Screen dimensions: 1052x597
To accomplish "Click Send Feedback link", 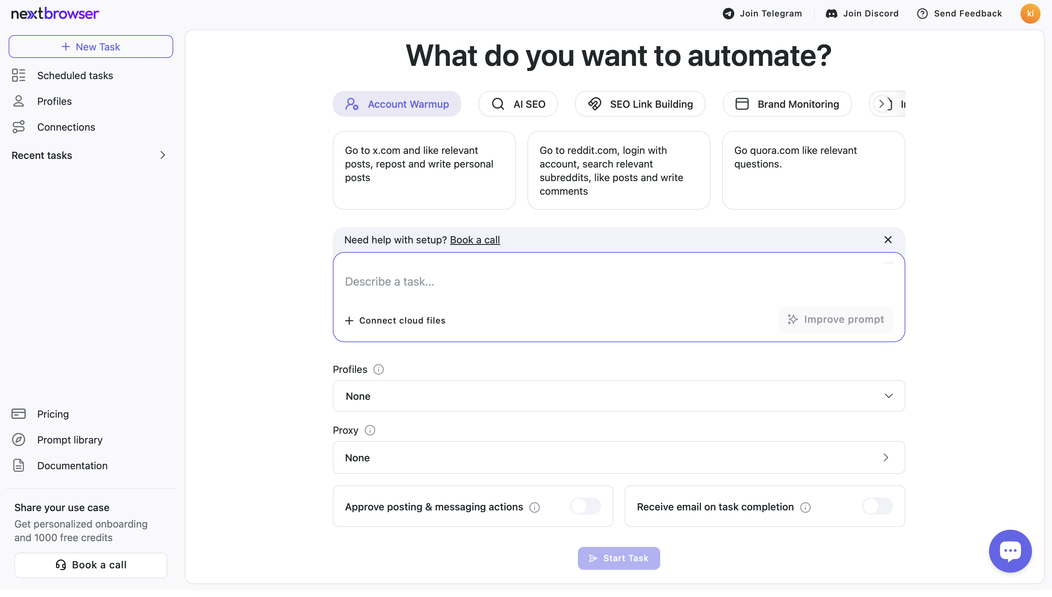I will [x=959, y=14].
